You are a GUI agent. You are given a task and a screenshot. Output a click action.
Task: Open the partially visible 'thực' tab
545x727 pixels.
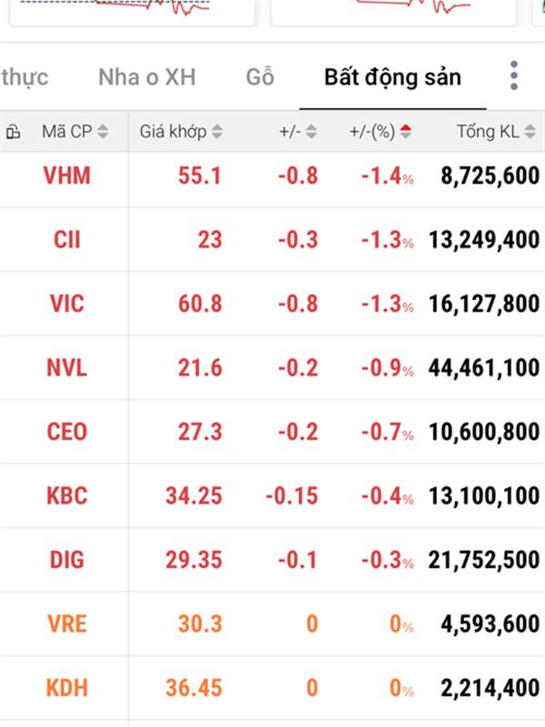[25, 77]
